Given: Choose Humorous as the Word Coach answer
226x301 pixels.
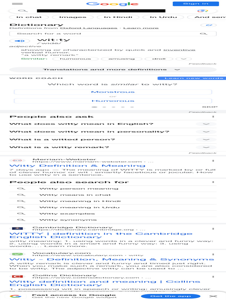Looking at the screenshot, I should tap(113, 101).
